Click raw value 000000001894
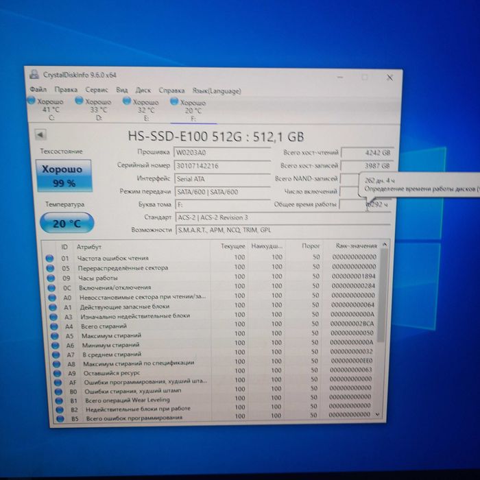This screenshot has width=480, height=480. (354, 276)
